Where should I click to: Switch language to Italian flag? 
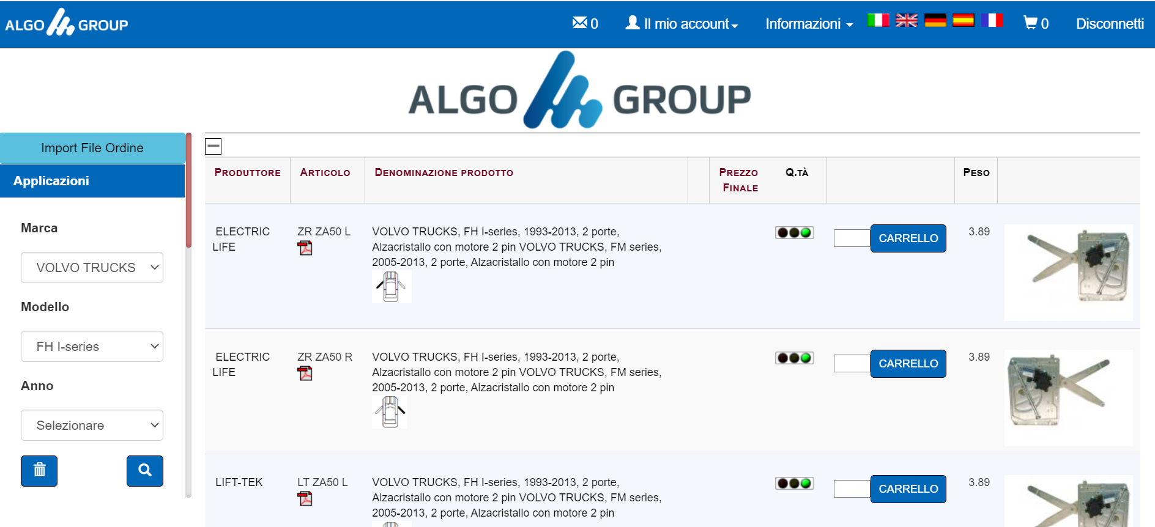(x=878, y=20)
